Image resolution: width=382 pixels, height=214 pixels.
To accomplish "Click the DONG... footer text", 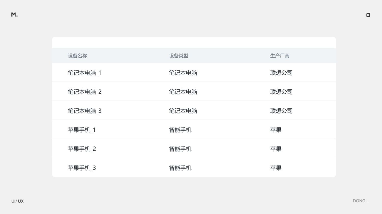I will pos(360,201).
